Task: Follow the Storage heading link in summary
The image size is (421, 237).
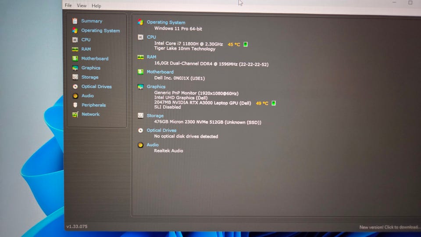Action: 155,116
